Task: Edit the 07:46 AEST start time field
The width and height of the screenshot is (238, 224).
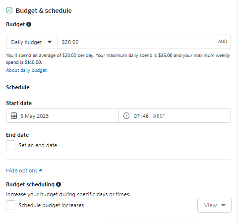Action: point(175,116)
